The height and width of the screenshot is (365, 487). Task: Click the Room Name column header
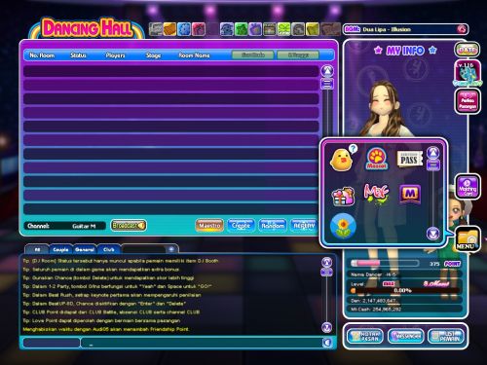[x=194, y=55]
